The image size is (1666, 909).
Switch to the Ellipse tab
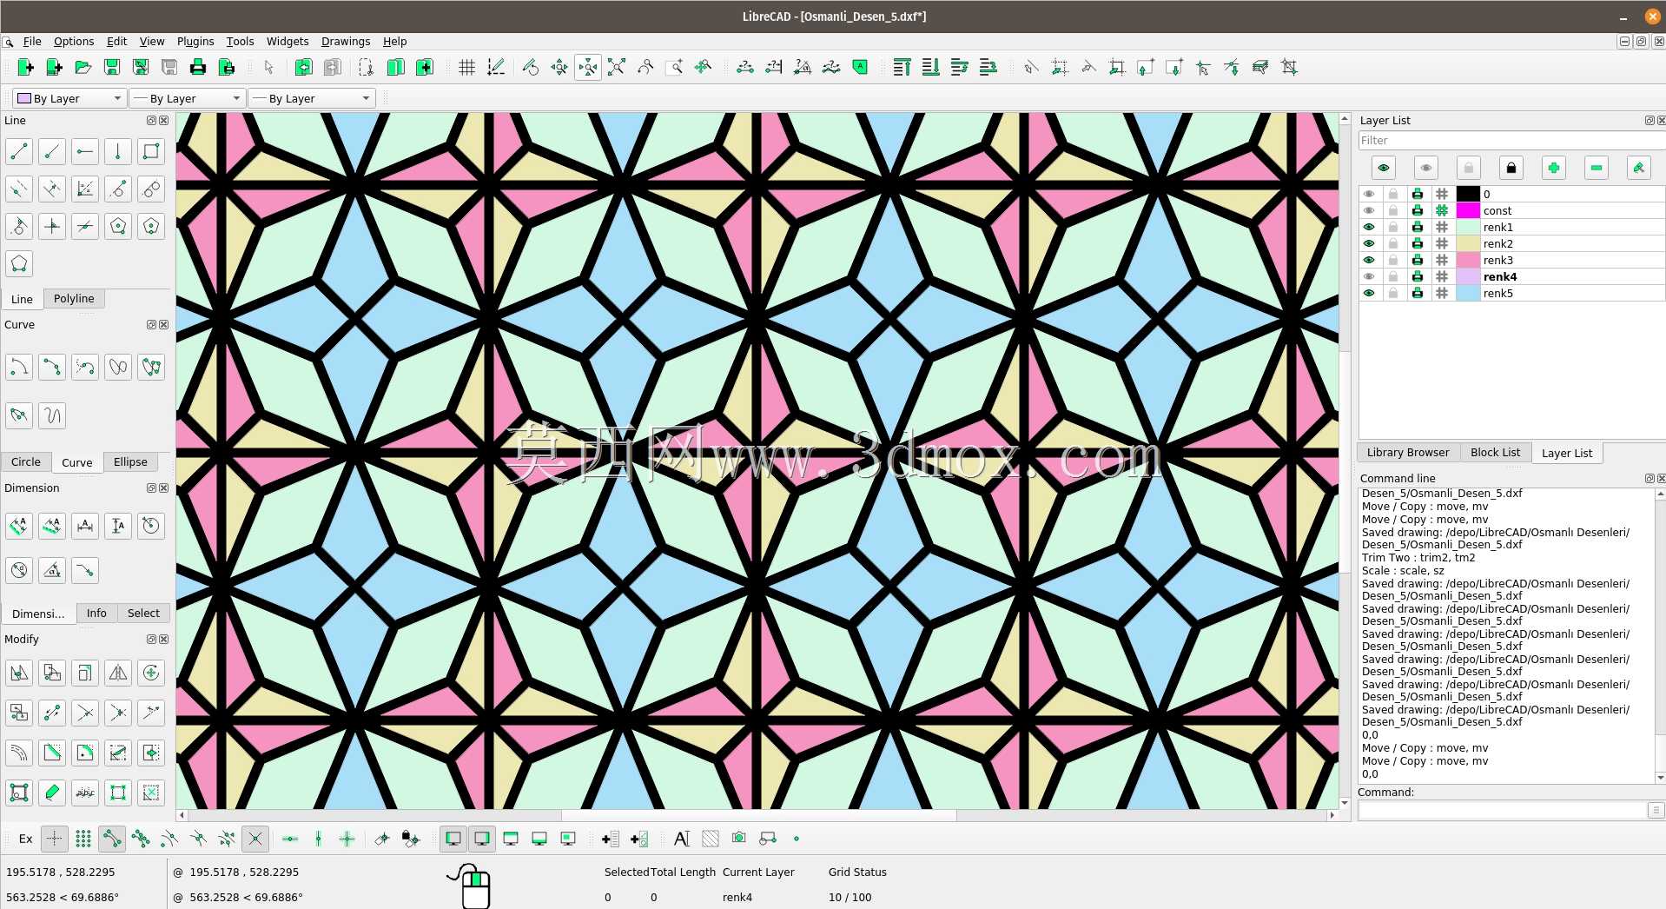point(130,461)
